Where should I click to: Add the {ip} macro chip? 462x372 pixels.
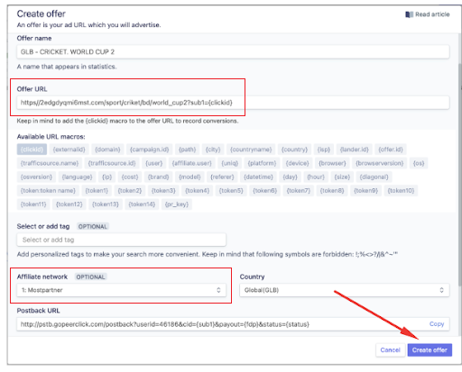tap(106, 177)
